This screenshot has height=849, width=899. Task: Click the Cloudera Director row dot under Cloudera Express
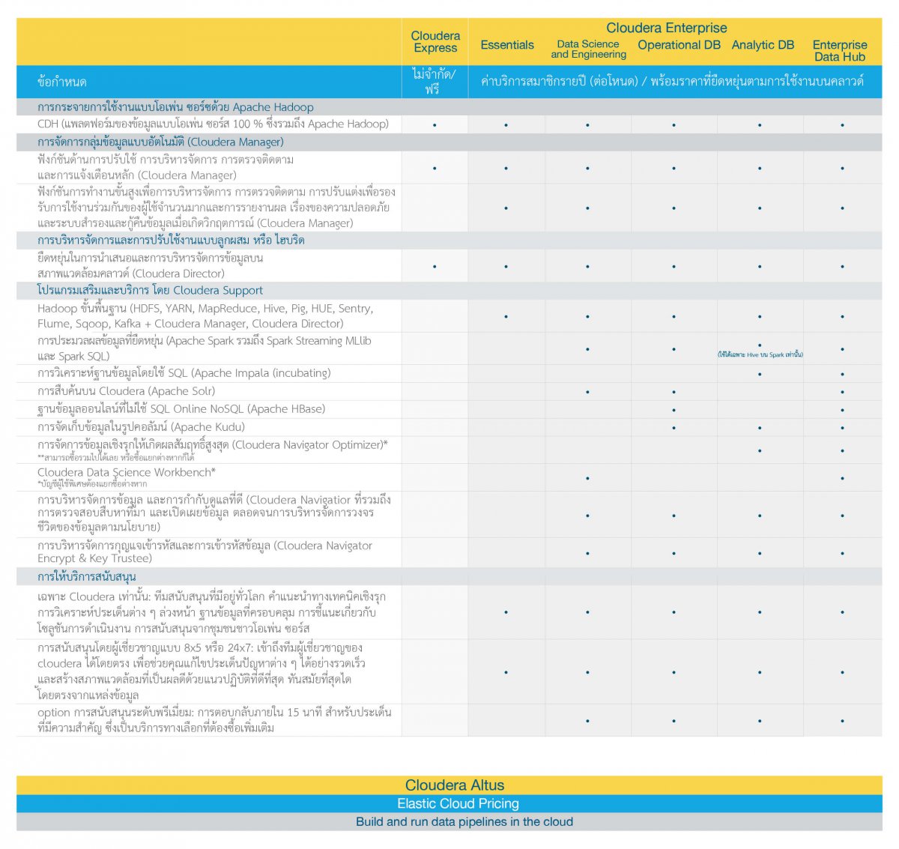435,266
